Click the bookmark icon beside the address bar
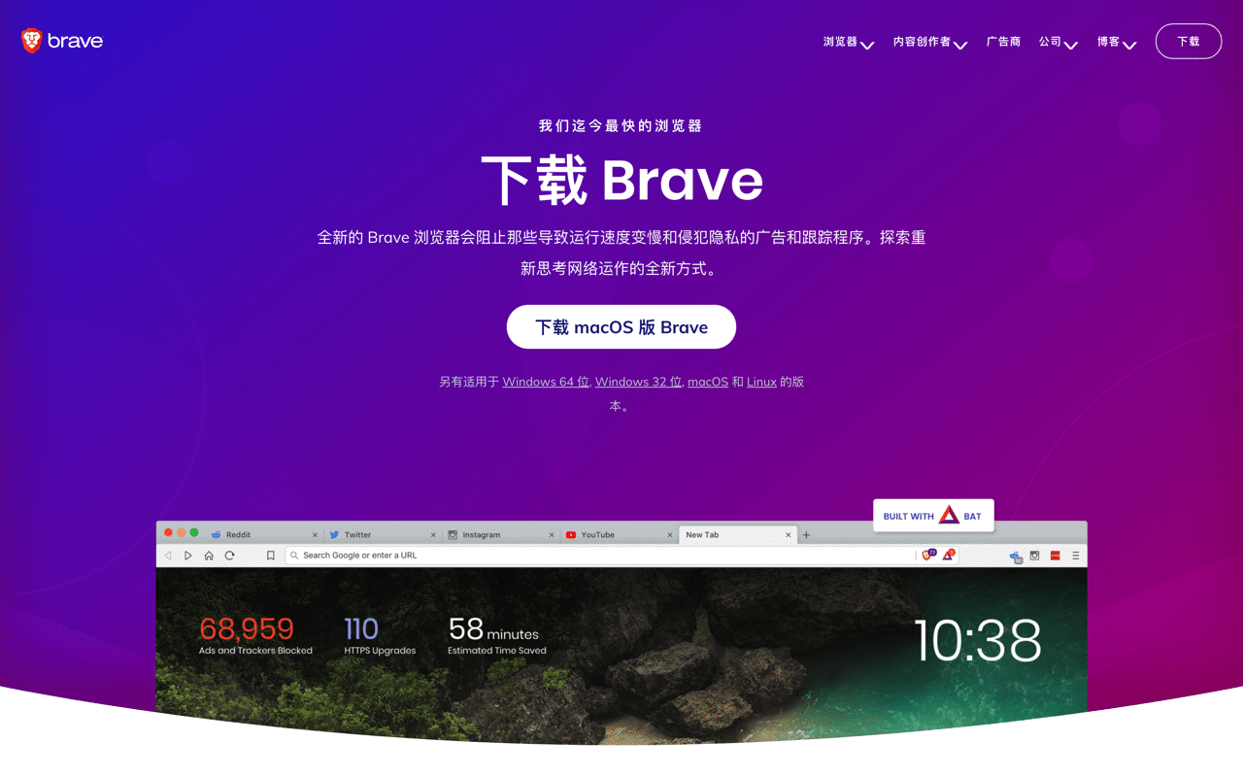Image resolution: width=1243 pixels, height=777 pixels. tap(271, 556)
